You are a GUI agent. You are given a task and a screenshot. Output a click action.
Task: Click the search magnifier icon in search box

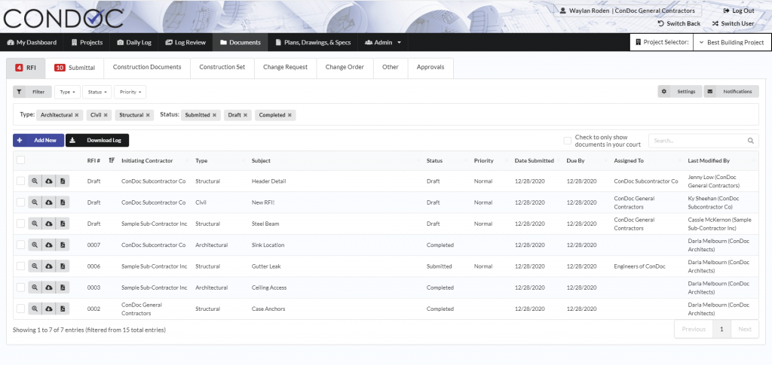coord(750,141)
